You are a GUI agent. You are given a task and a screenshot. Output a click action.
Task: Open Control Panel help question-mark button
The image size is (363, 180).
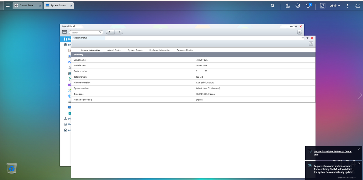(x=299, y=32)
